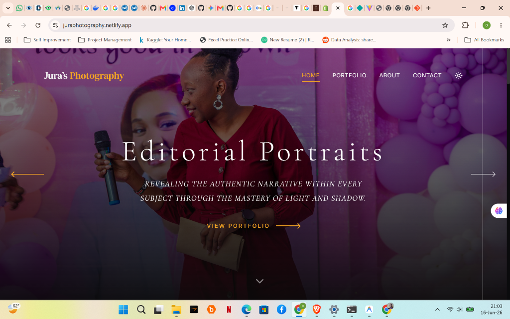Toggle the sun light/dark theme icon
The image size is (510, 319).
tap(459, 76)
